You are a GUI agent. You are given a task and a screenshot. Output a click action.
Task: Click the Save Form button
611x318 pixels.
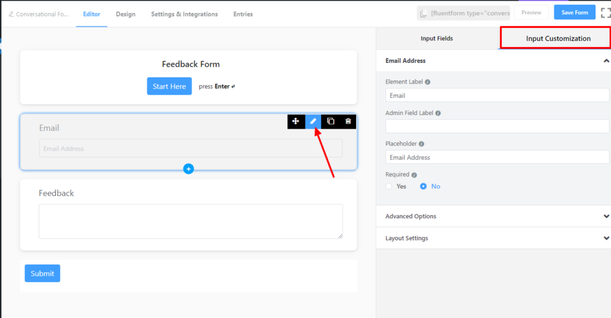pyautogui.click(x=575, y=13)
